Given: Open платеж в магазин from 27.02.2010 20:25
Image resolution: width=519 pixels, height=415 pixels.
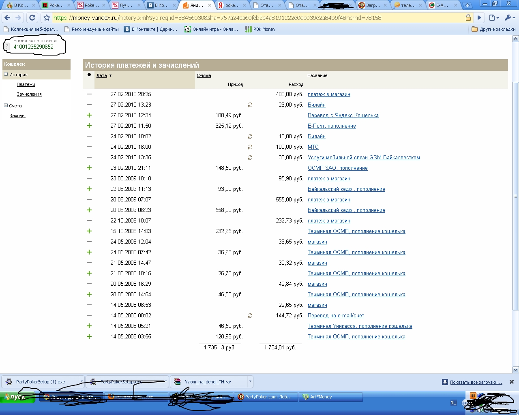Looking at the screenshot, I should [329, 94].
